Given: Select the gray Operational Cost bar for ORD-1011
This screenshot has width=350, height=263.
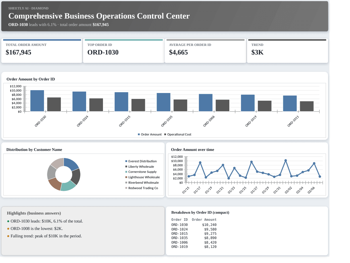Looking at the screenshot, I should pyautogui.click(x=307, y=106).
